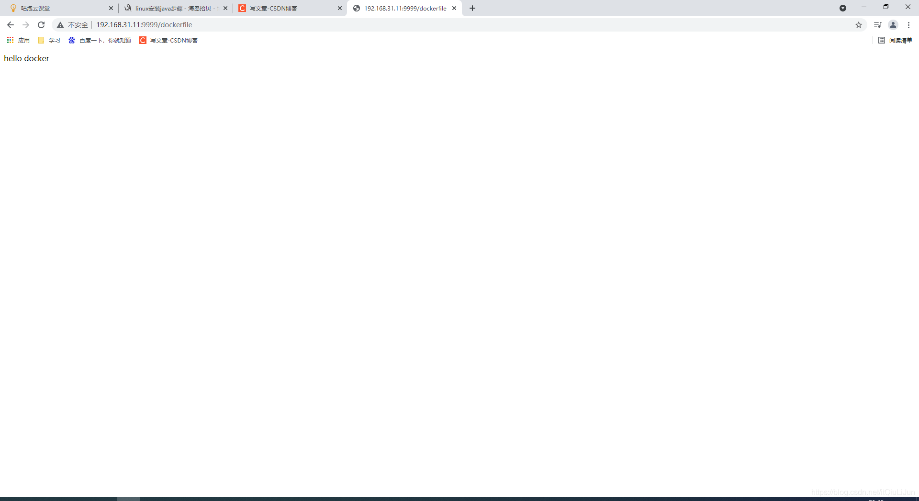
Task: Click the 不安全 security label
Action: (x=78, y=25)
